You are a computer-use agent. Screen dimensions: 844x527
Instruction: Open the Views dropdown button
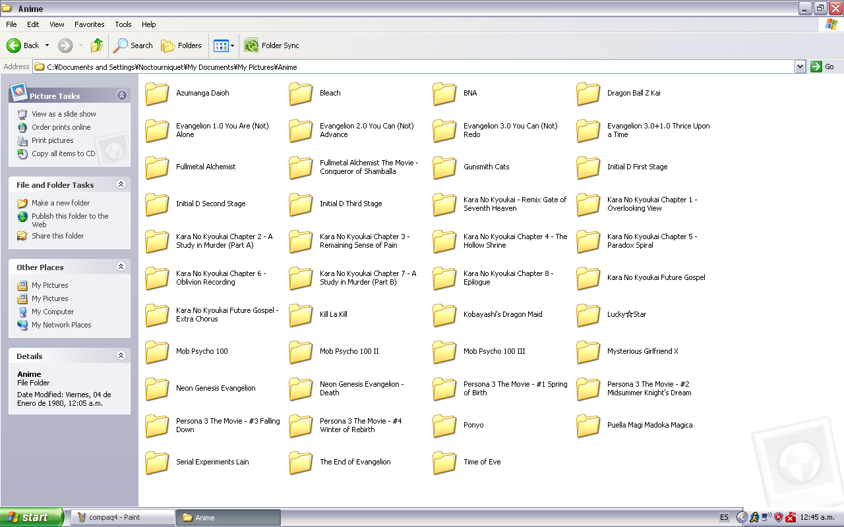click(x=224, y=45)
